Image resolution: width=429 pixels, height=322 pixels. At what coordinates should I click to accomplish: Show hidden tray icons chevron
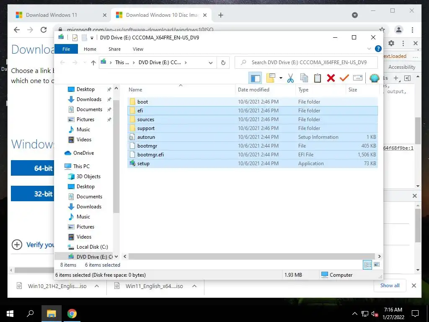[x=354, y=314]
